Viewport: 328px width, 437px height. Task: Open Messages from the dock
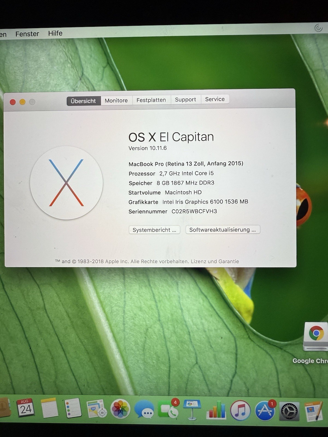click(x=144, y=409)
